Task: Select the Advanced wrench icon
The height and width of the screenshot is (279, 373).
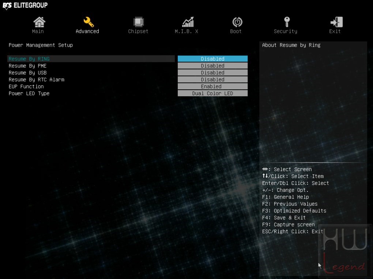Action: (x=88, y=22)
